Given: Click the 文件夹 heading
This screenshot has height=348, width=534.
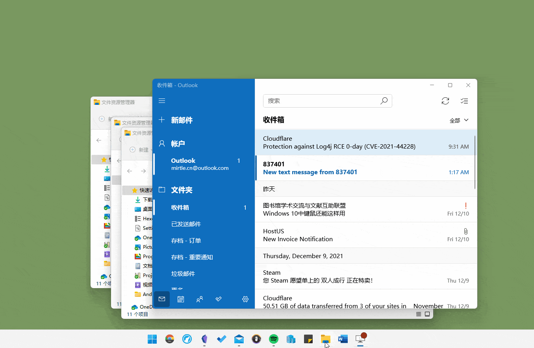Looking at the screenshot, I should pos(182,190).
